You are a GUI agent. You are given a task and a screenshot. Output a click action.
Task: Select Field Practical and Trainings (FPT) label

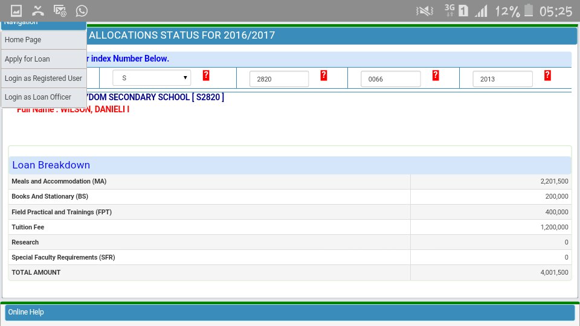pyautogui.click(x=62, y=212)
